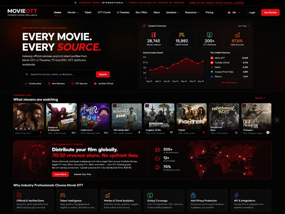Click the 12,548 Movie OTT count
This screenshot has height=214, width=285.
245,58
